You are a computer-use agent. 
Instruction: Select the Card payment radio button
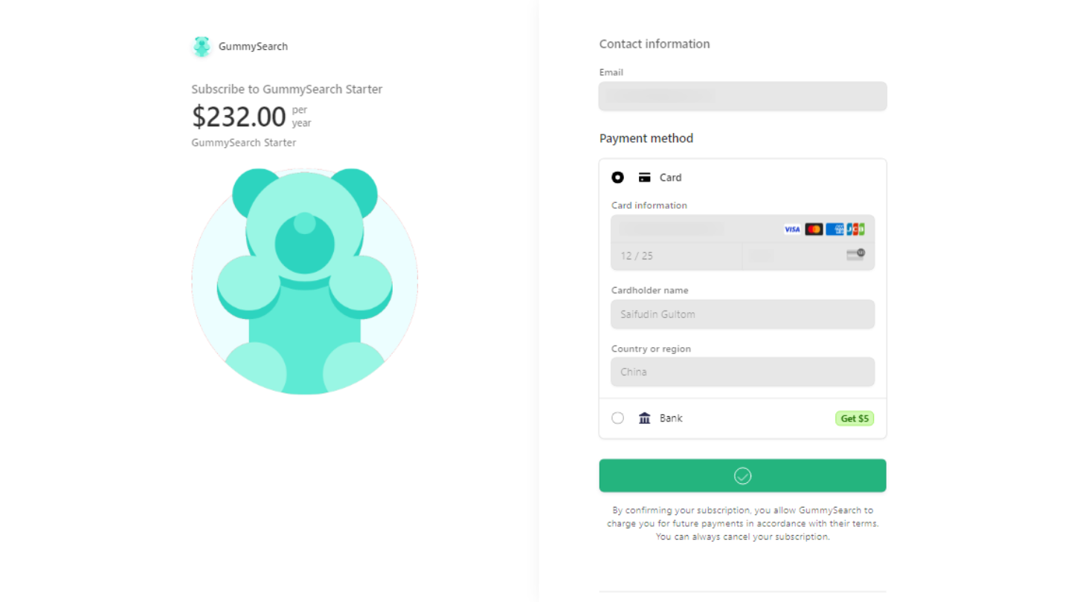pyautogui.click(x=617, y=178)
